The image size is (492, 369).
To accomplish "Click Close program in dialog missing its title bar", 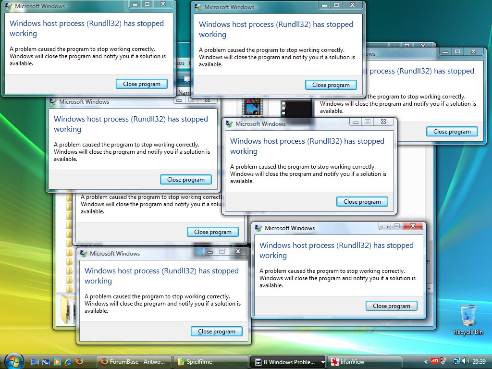I will pos(213,232).
